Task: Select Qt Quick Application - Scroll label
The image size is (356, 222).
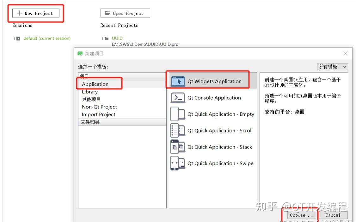Action: click(220, 131)
